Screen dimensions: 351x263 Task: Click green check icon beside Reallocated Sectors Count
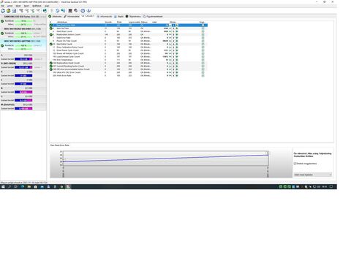pyautogui.click(x=51, y=34)
